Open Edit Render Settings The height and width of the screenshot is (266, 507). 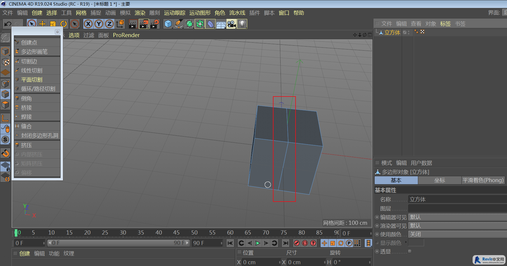click(x=155, y=24)
